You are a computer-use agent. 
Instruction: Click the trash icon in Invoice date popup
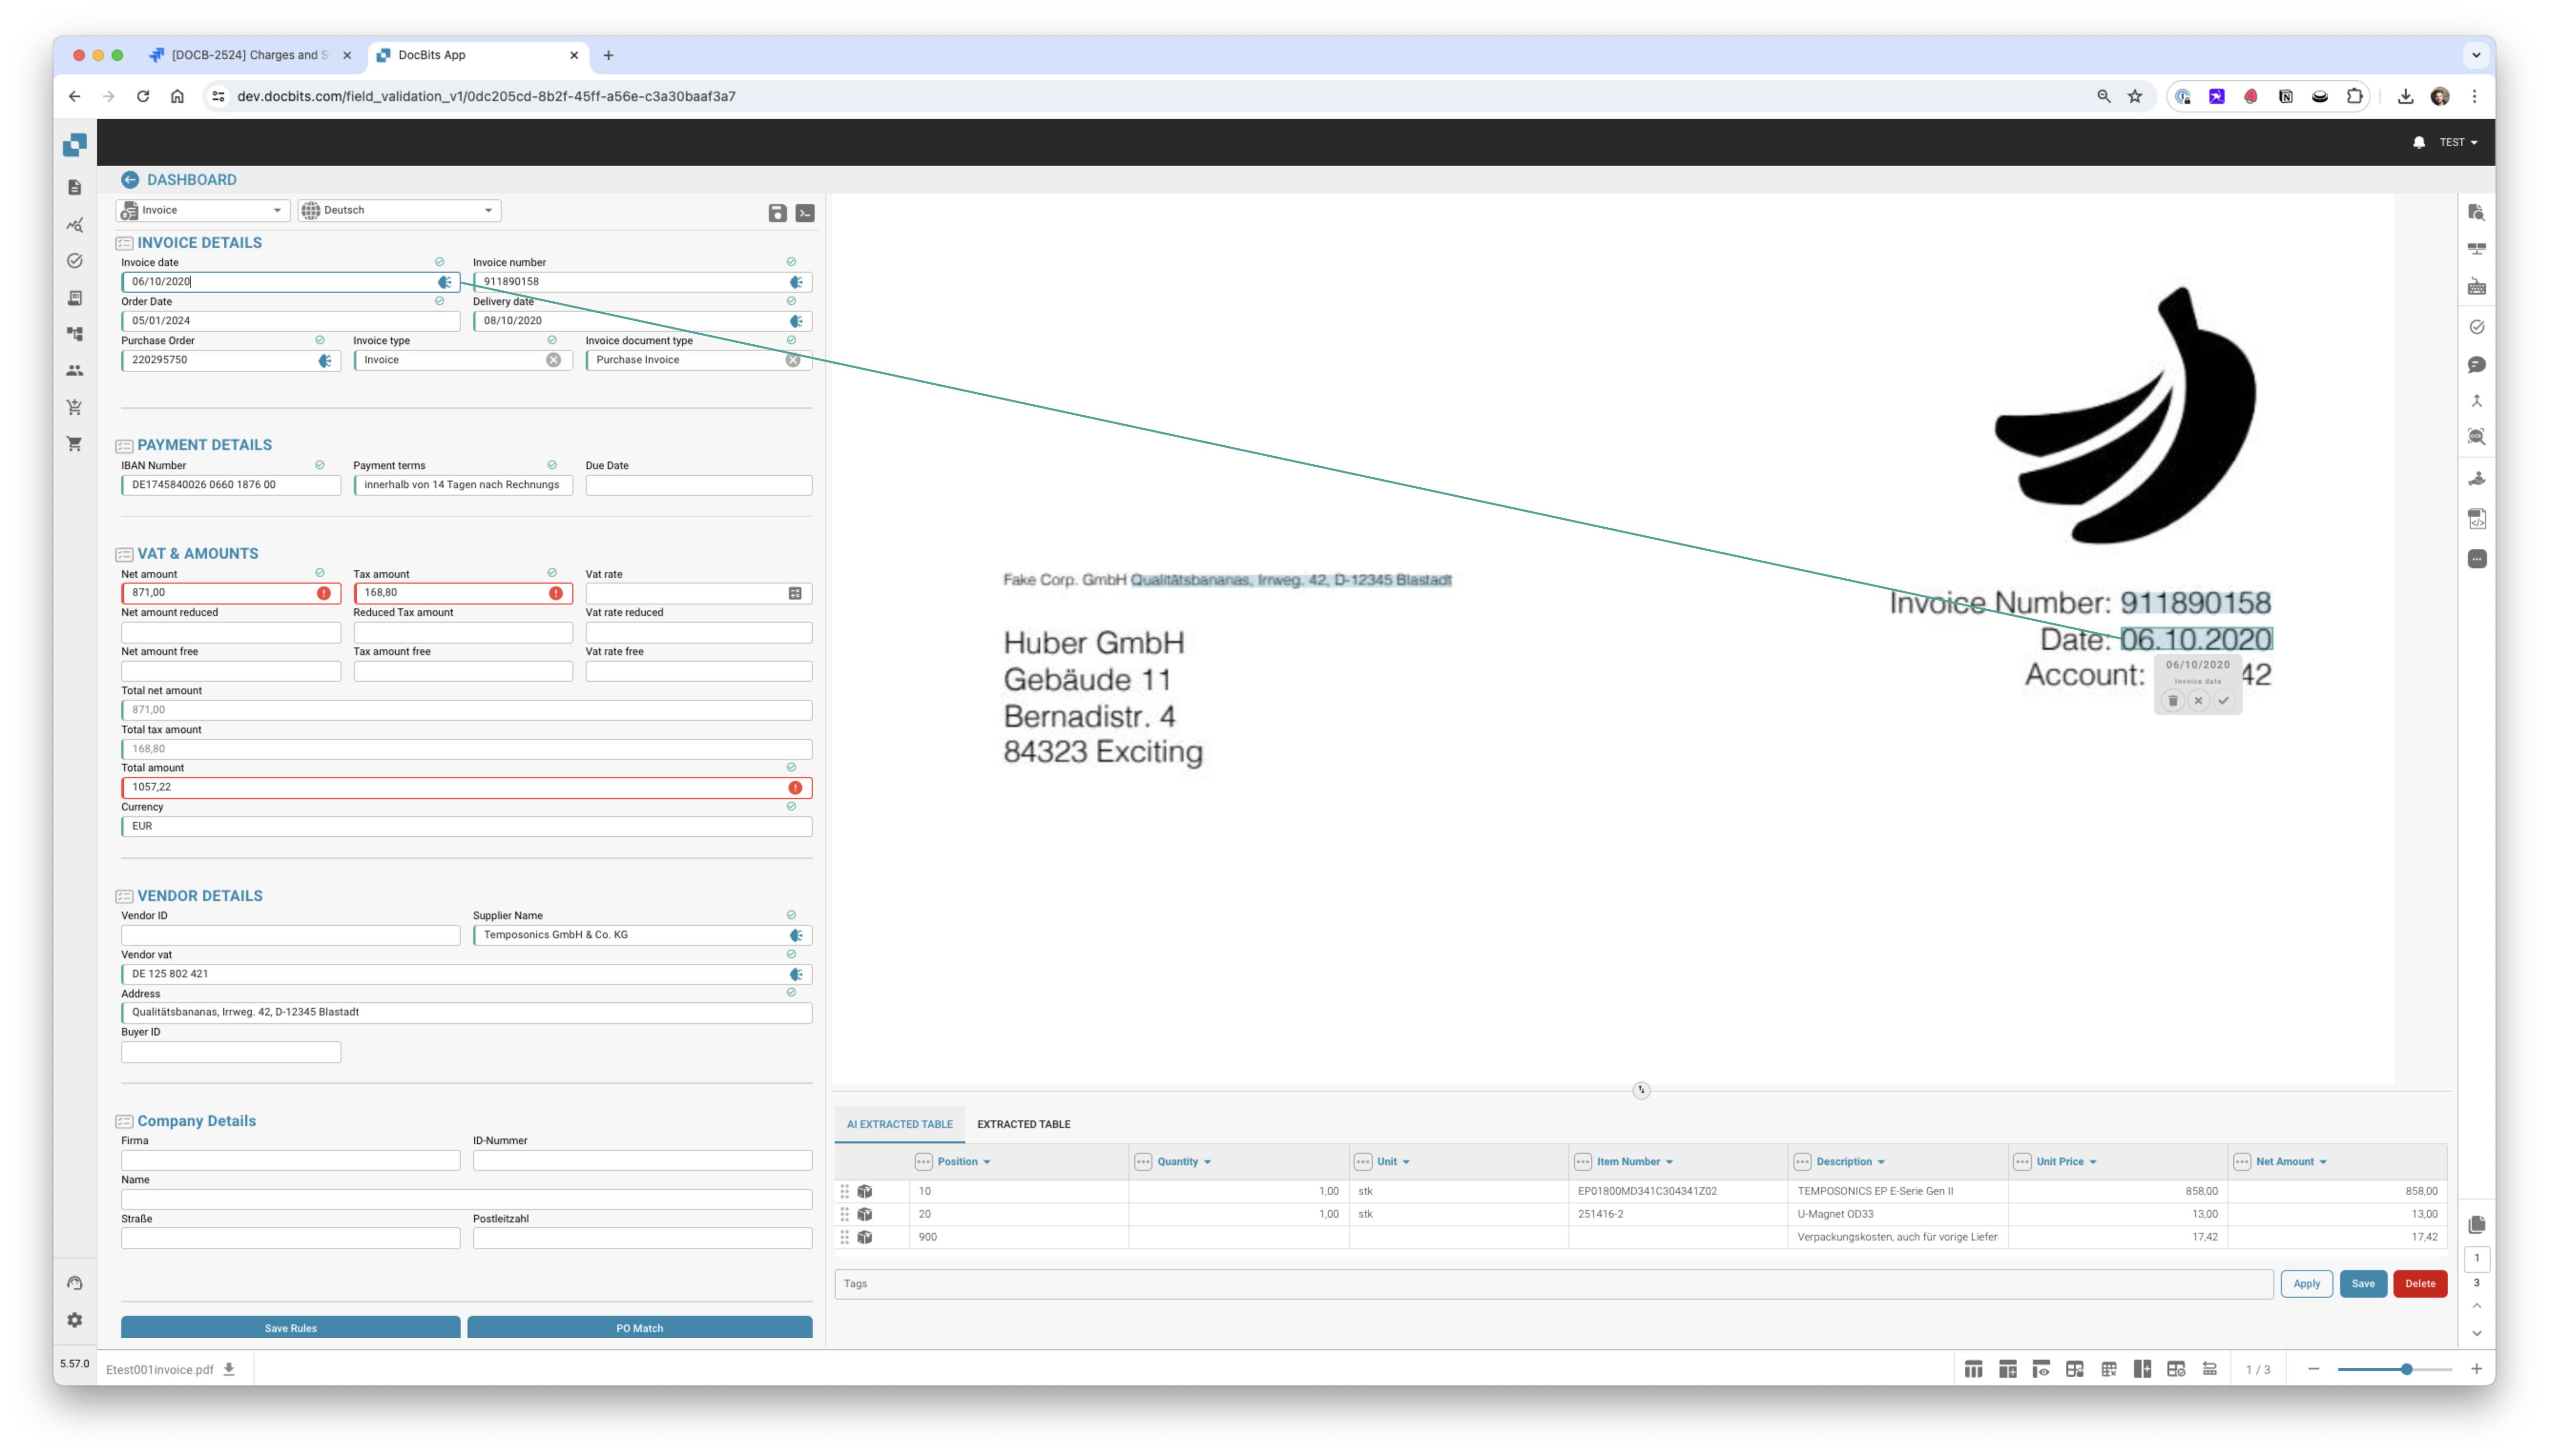(2172, 701)
